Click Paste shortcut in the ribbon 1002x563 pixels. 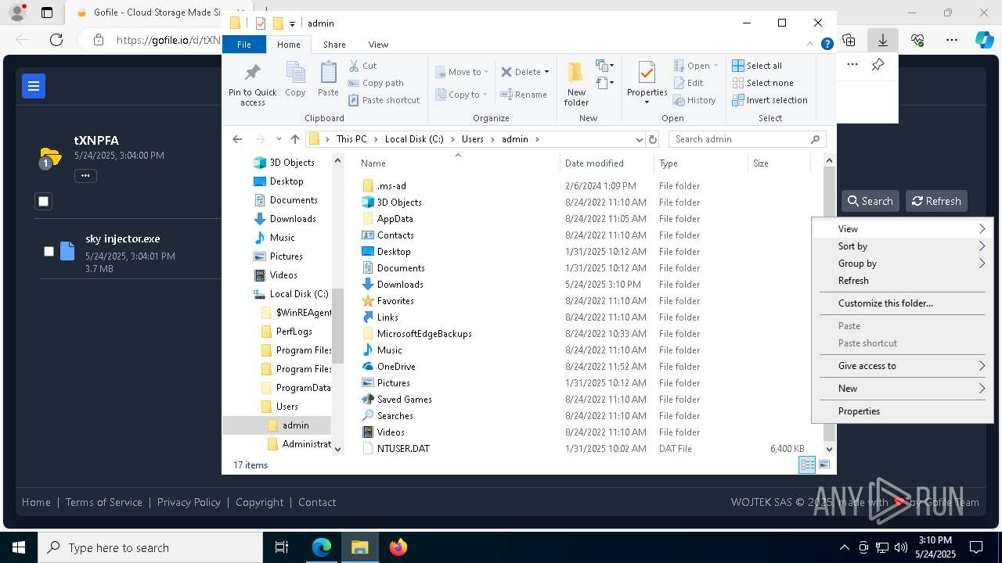pos(384,100)
